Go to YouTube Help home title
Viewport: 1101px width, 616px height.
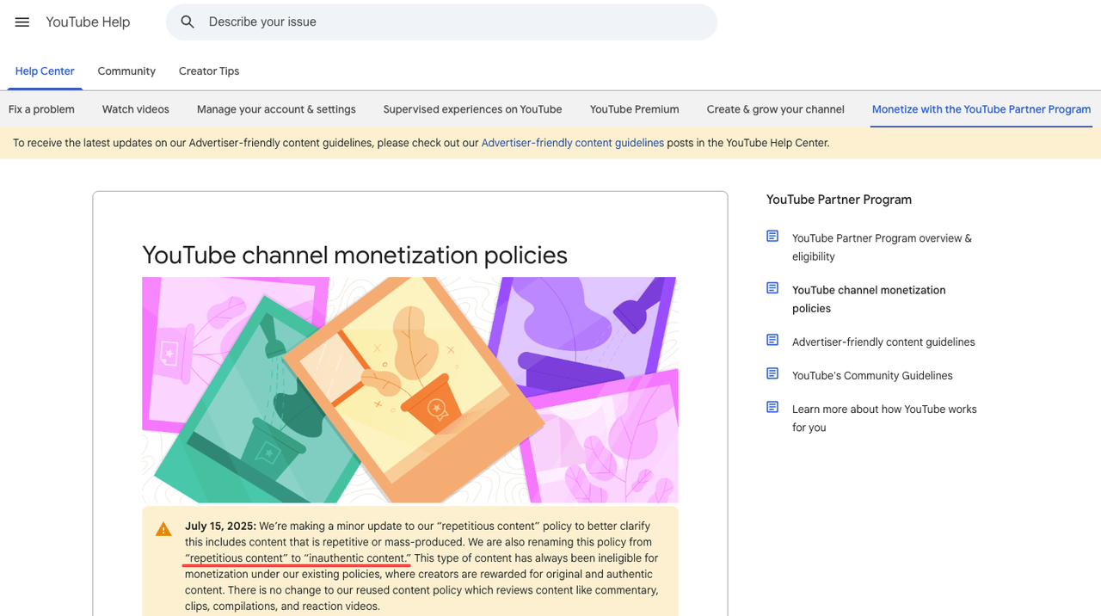88,22
